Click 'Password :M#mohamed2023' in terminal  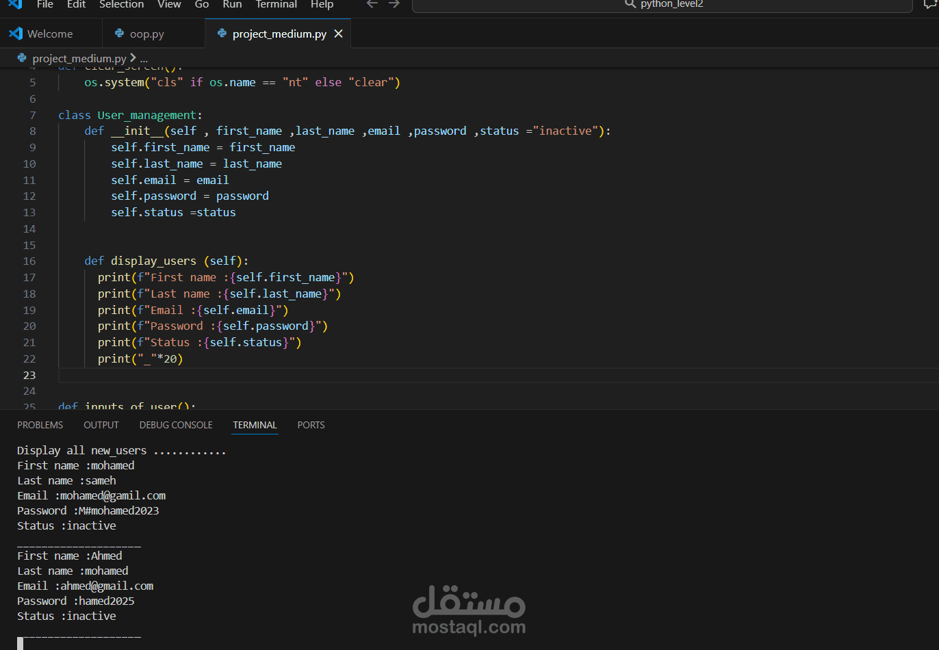click(x=88, y=510)
